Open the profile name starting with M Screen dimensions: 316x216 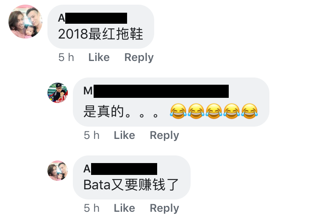(x=156, y=91)
